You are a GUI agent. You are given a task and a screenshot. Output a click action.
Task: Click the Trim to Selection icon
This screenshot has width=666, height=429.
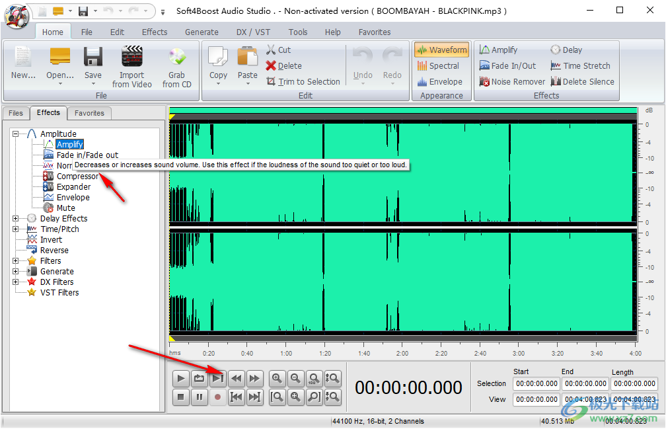pyautogui.click(x=271, y=82)
